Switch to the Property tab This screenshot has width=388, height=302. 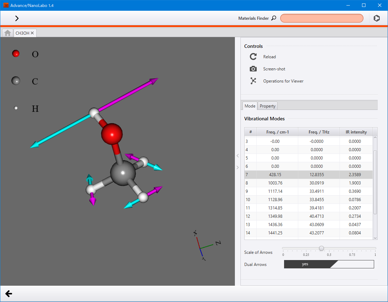267,106
